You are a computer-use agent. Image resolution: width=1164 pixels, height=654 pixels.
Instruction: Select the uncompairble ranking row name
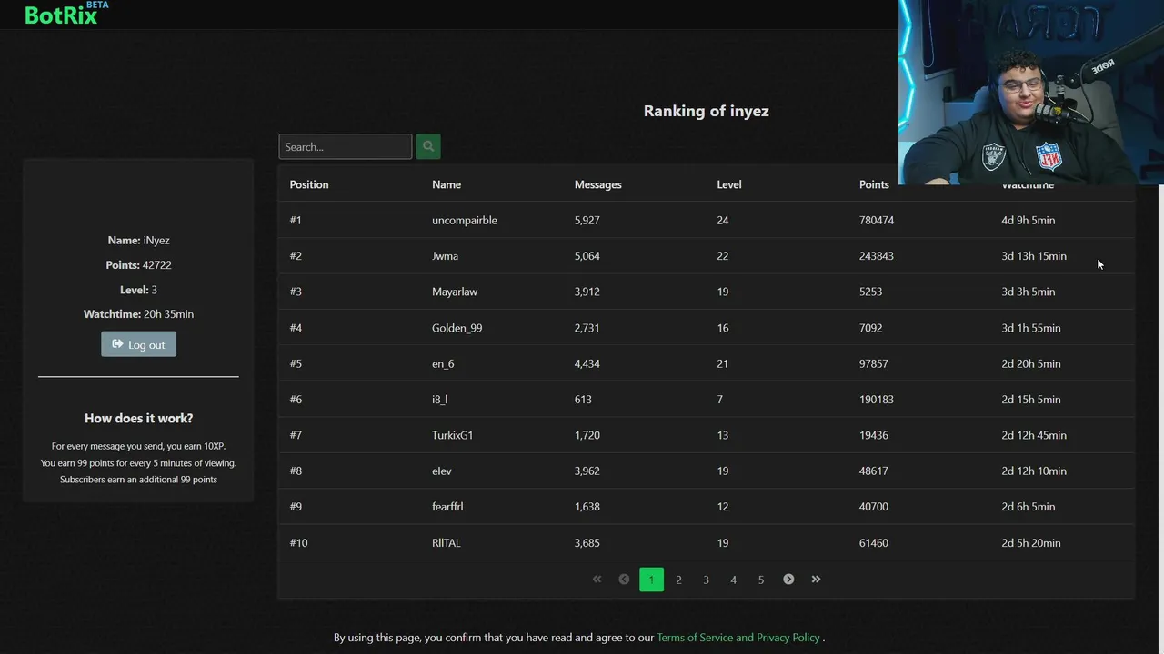pyautogui.click(x=464, y=220)
